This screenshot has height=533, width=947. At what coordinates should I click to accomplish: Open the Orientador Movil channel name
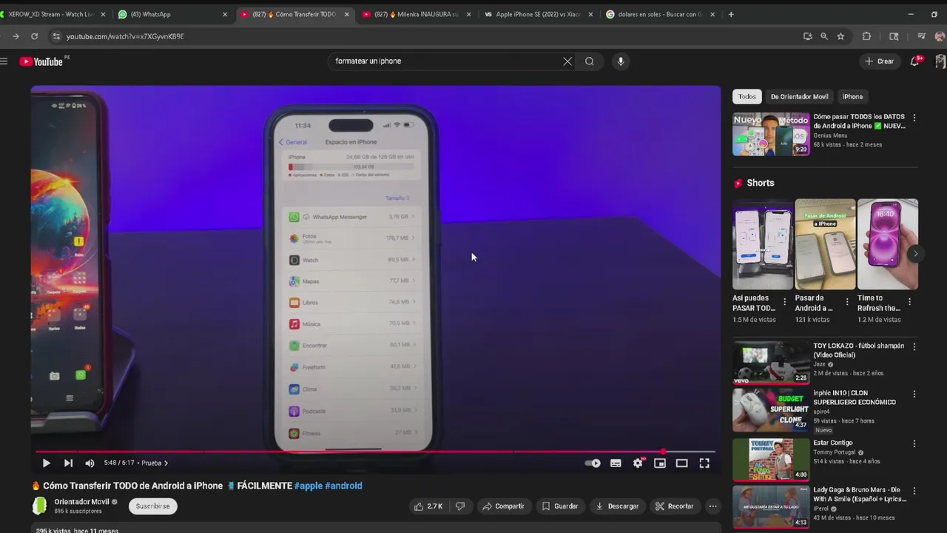pos(81,502)
